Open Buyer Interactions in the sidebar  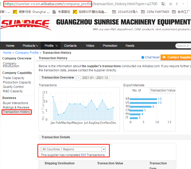15,103
